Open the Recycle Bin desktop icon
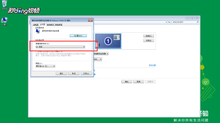This screenshot has width=220, height=123. (x=4, y=5)
